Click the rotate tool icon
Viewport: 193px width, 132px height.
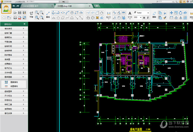(x=180, y=13)
